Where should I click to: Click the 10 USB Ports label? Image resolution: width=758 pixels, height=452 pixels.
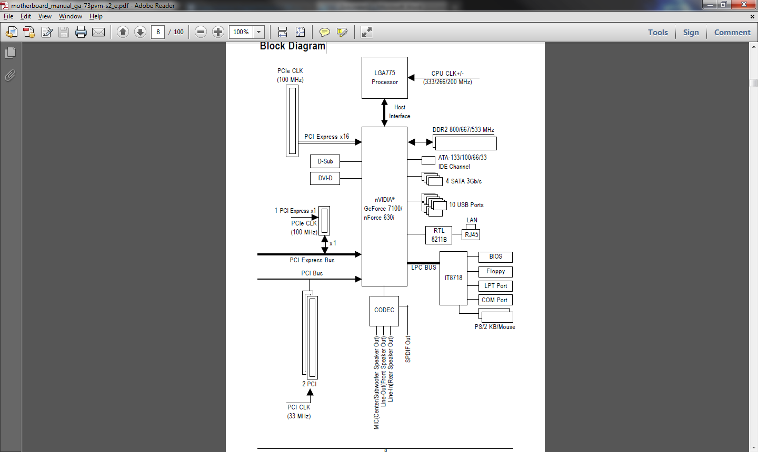(x=466, y=205)
